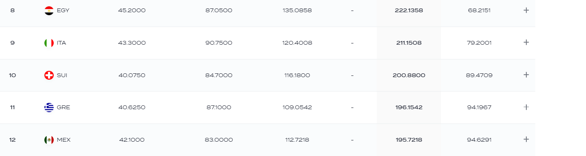Click the Egypt flag icon
The height and width of the screenshot is (156, 586).
[49, 11]
